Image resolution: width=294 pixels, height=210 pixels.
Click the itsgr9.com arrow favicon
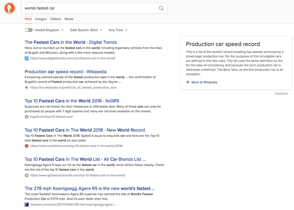[26, 117]
